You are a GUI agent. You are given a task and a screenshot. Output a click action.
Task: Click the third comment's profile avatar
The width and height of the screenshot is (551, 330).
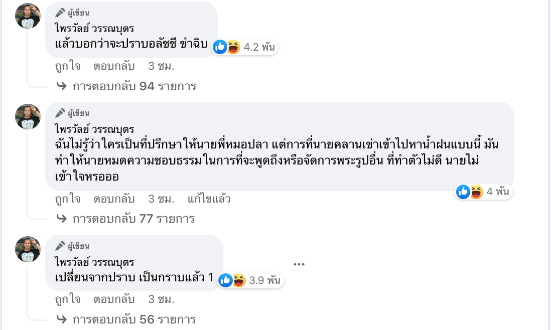tap(28, 249)
